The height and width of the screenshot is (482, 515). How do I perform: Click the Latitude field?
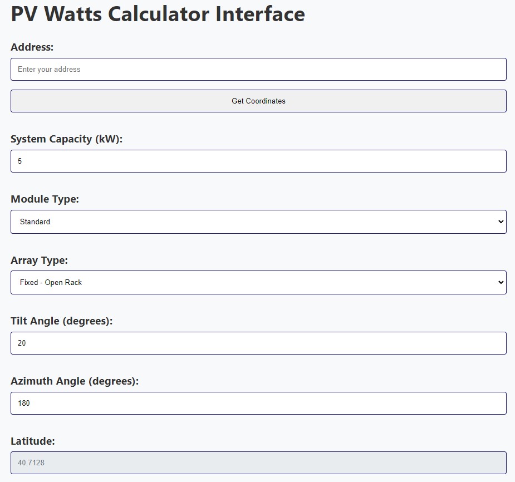(x=258, y=463)
